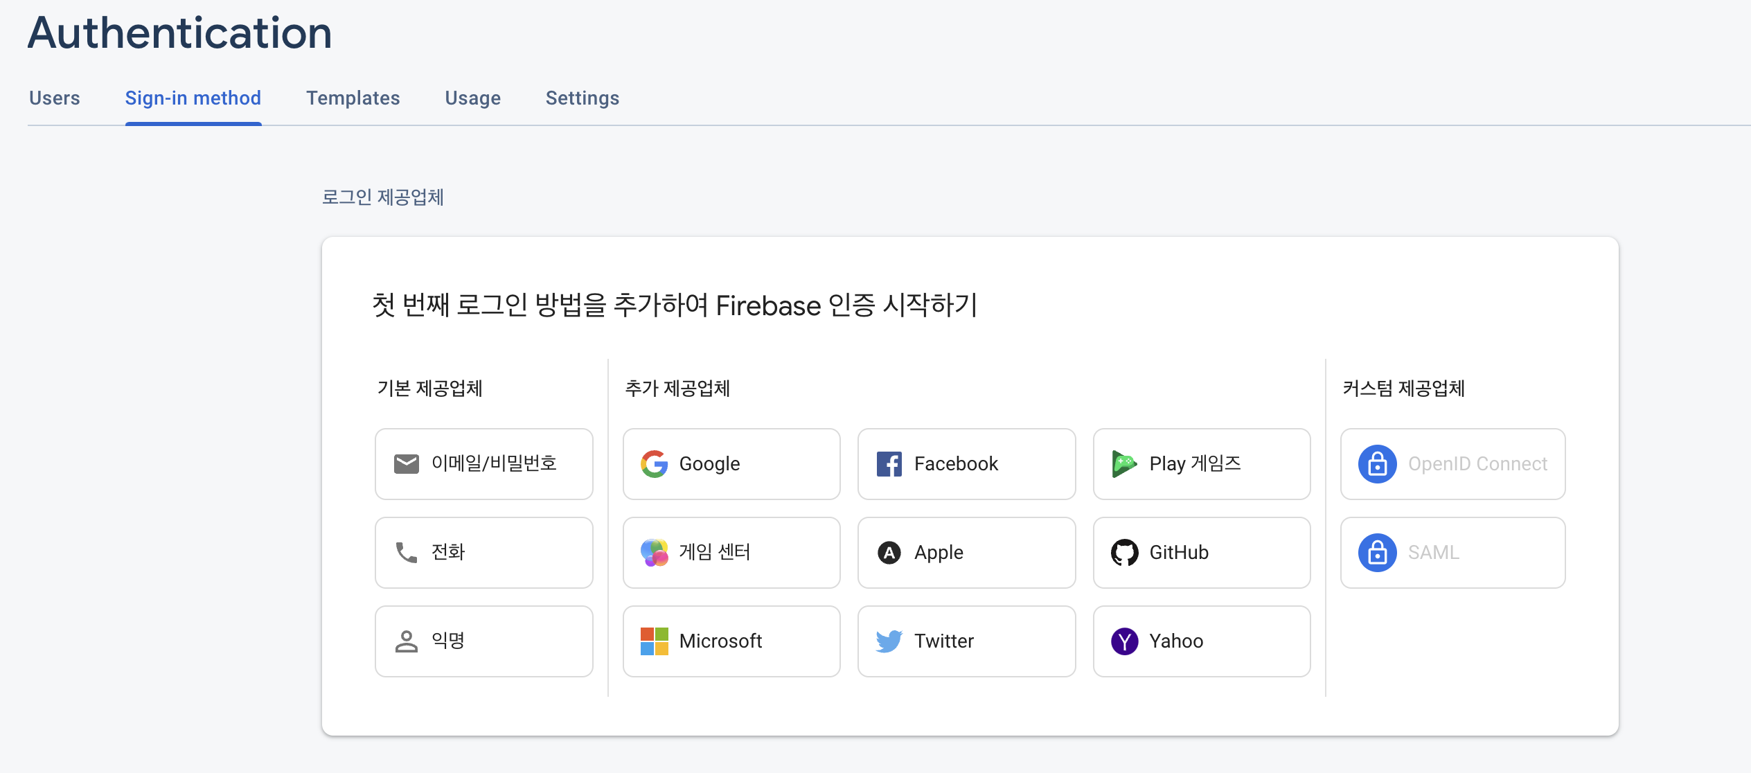Image resolution: width=1751 pixels, height=773 pixels.
Task: Click the 이메일/비밀번호 provider label
Action: pyautogui.click(x=494, y=463)
